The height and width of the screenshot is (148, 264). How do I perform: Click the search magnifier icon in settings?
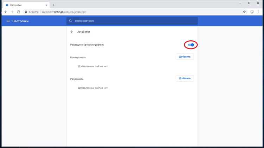click(x=70, y=21)
